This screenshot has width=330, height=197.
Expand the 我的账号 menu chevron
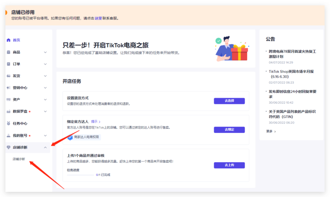(45, 136)
